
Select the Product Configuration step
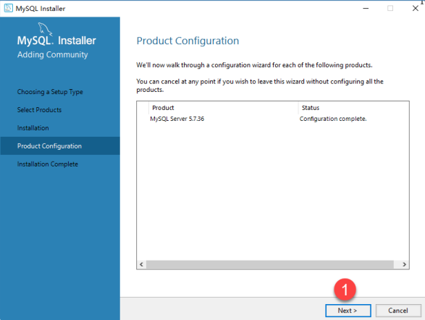pyautogui.click(x=60, y=146)
